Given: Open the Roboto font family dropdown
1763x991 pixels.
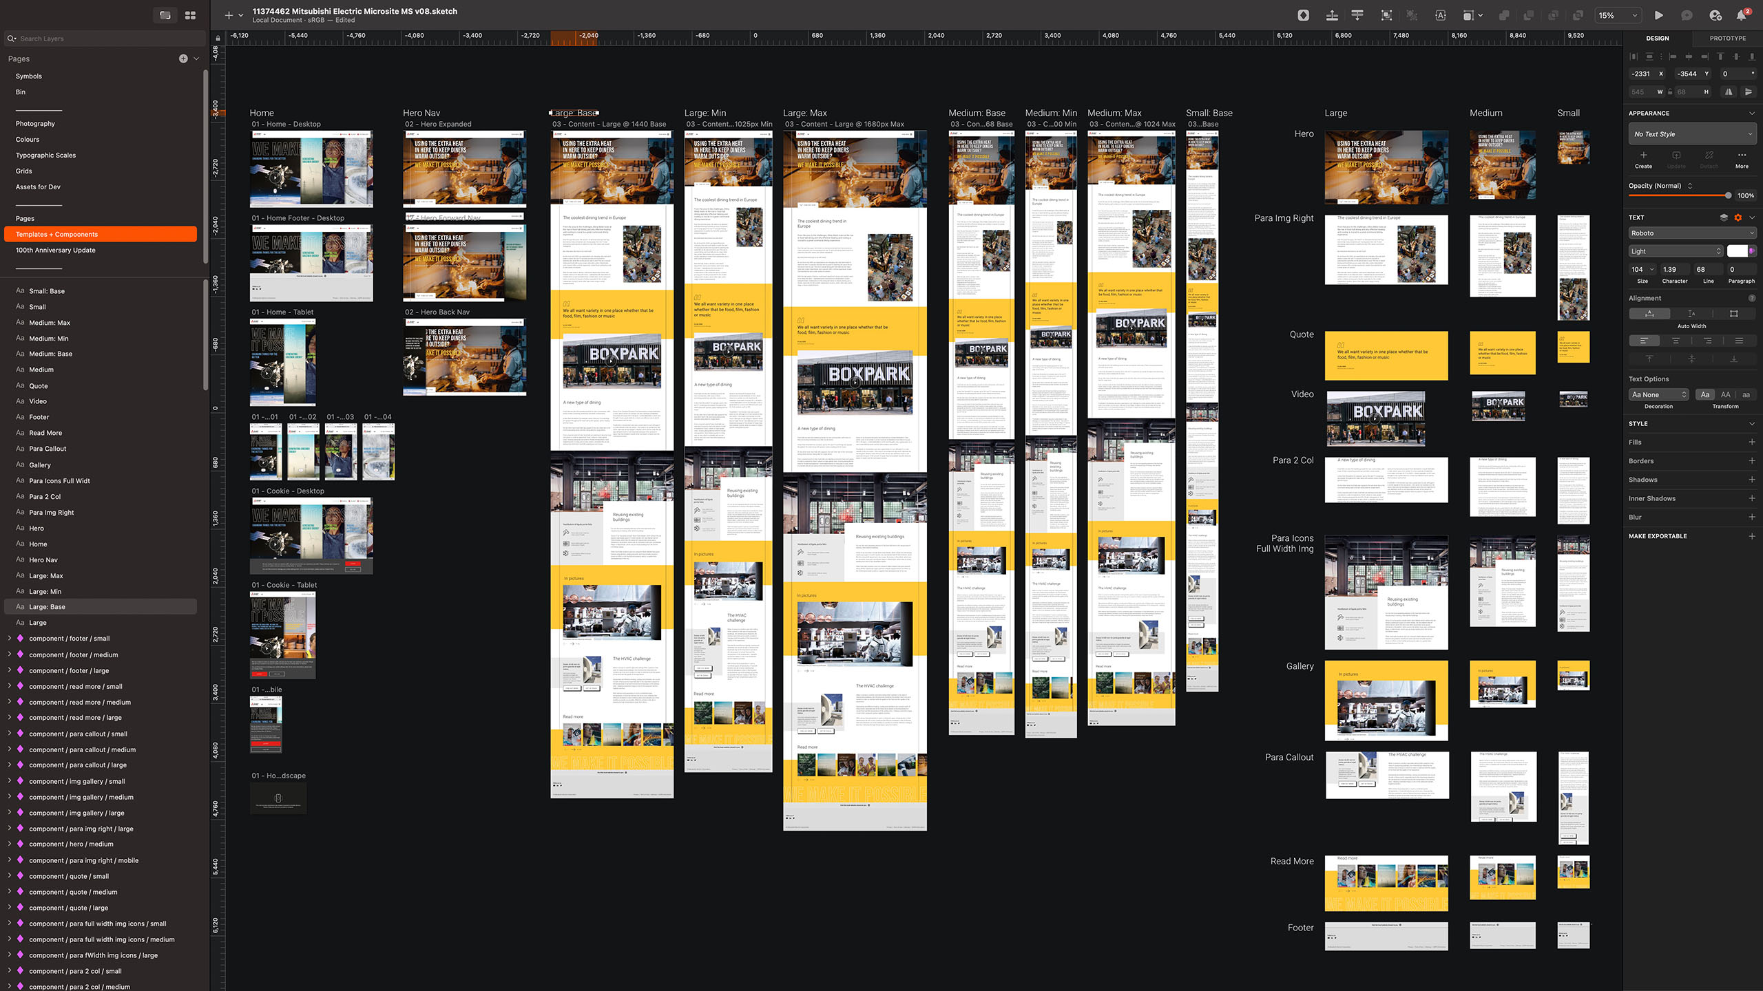Looking at the screenshot, I should 1692,233.
